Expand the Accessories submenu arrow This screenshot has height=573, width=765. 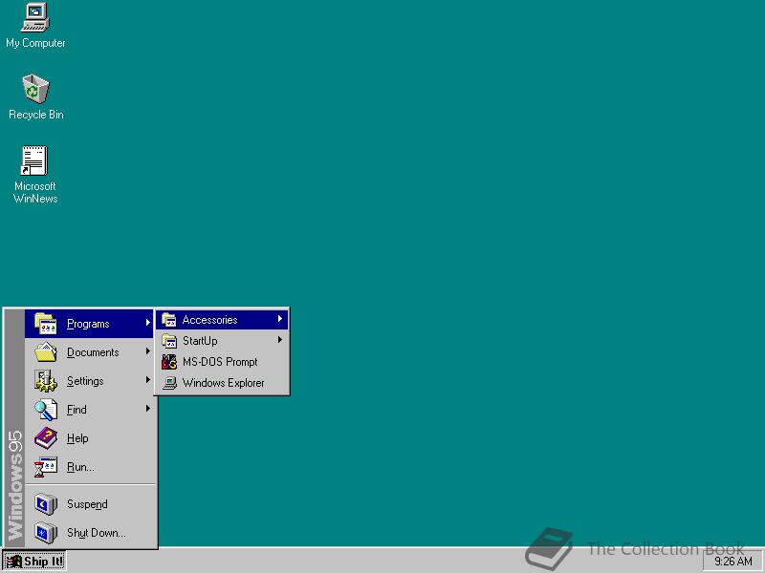(x=280, y=319)
